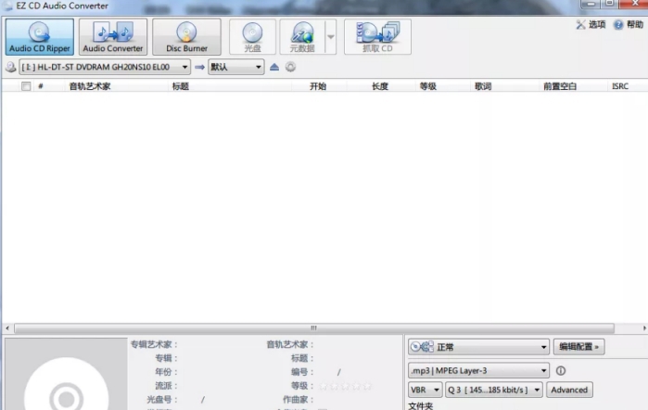This screenshot has width=648, height=410.
Task: Open the Disc Burner mode
Action: (186, 37)
